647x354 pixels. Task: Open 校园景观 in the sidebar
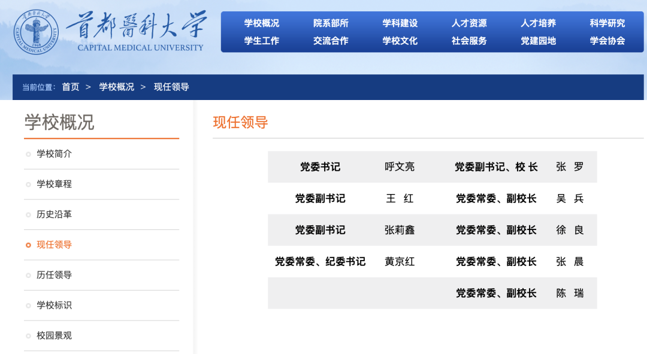[54, 335]
